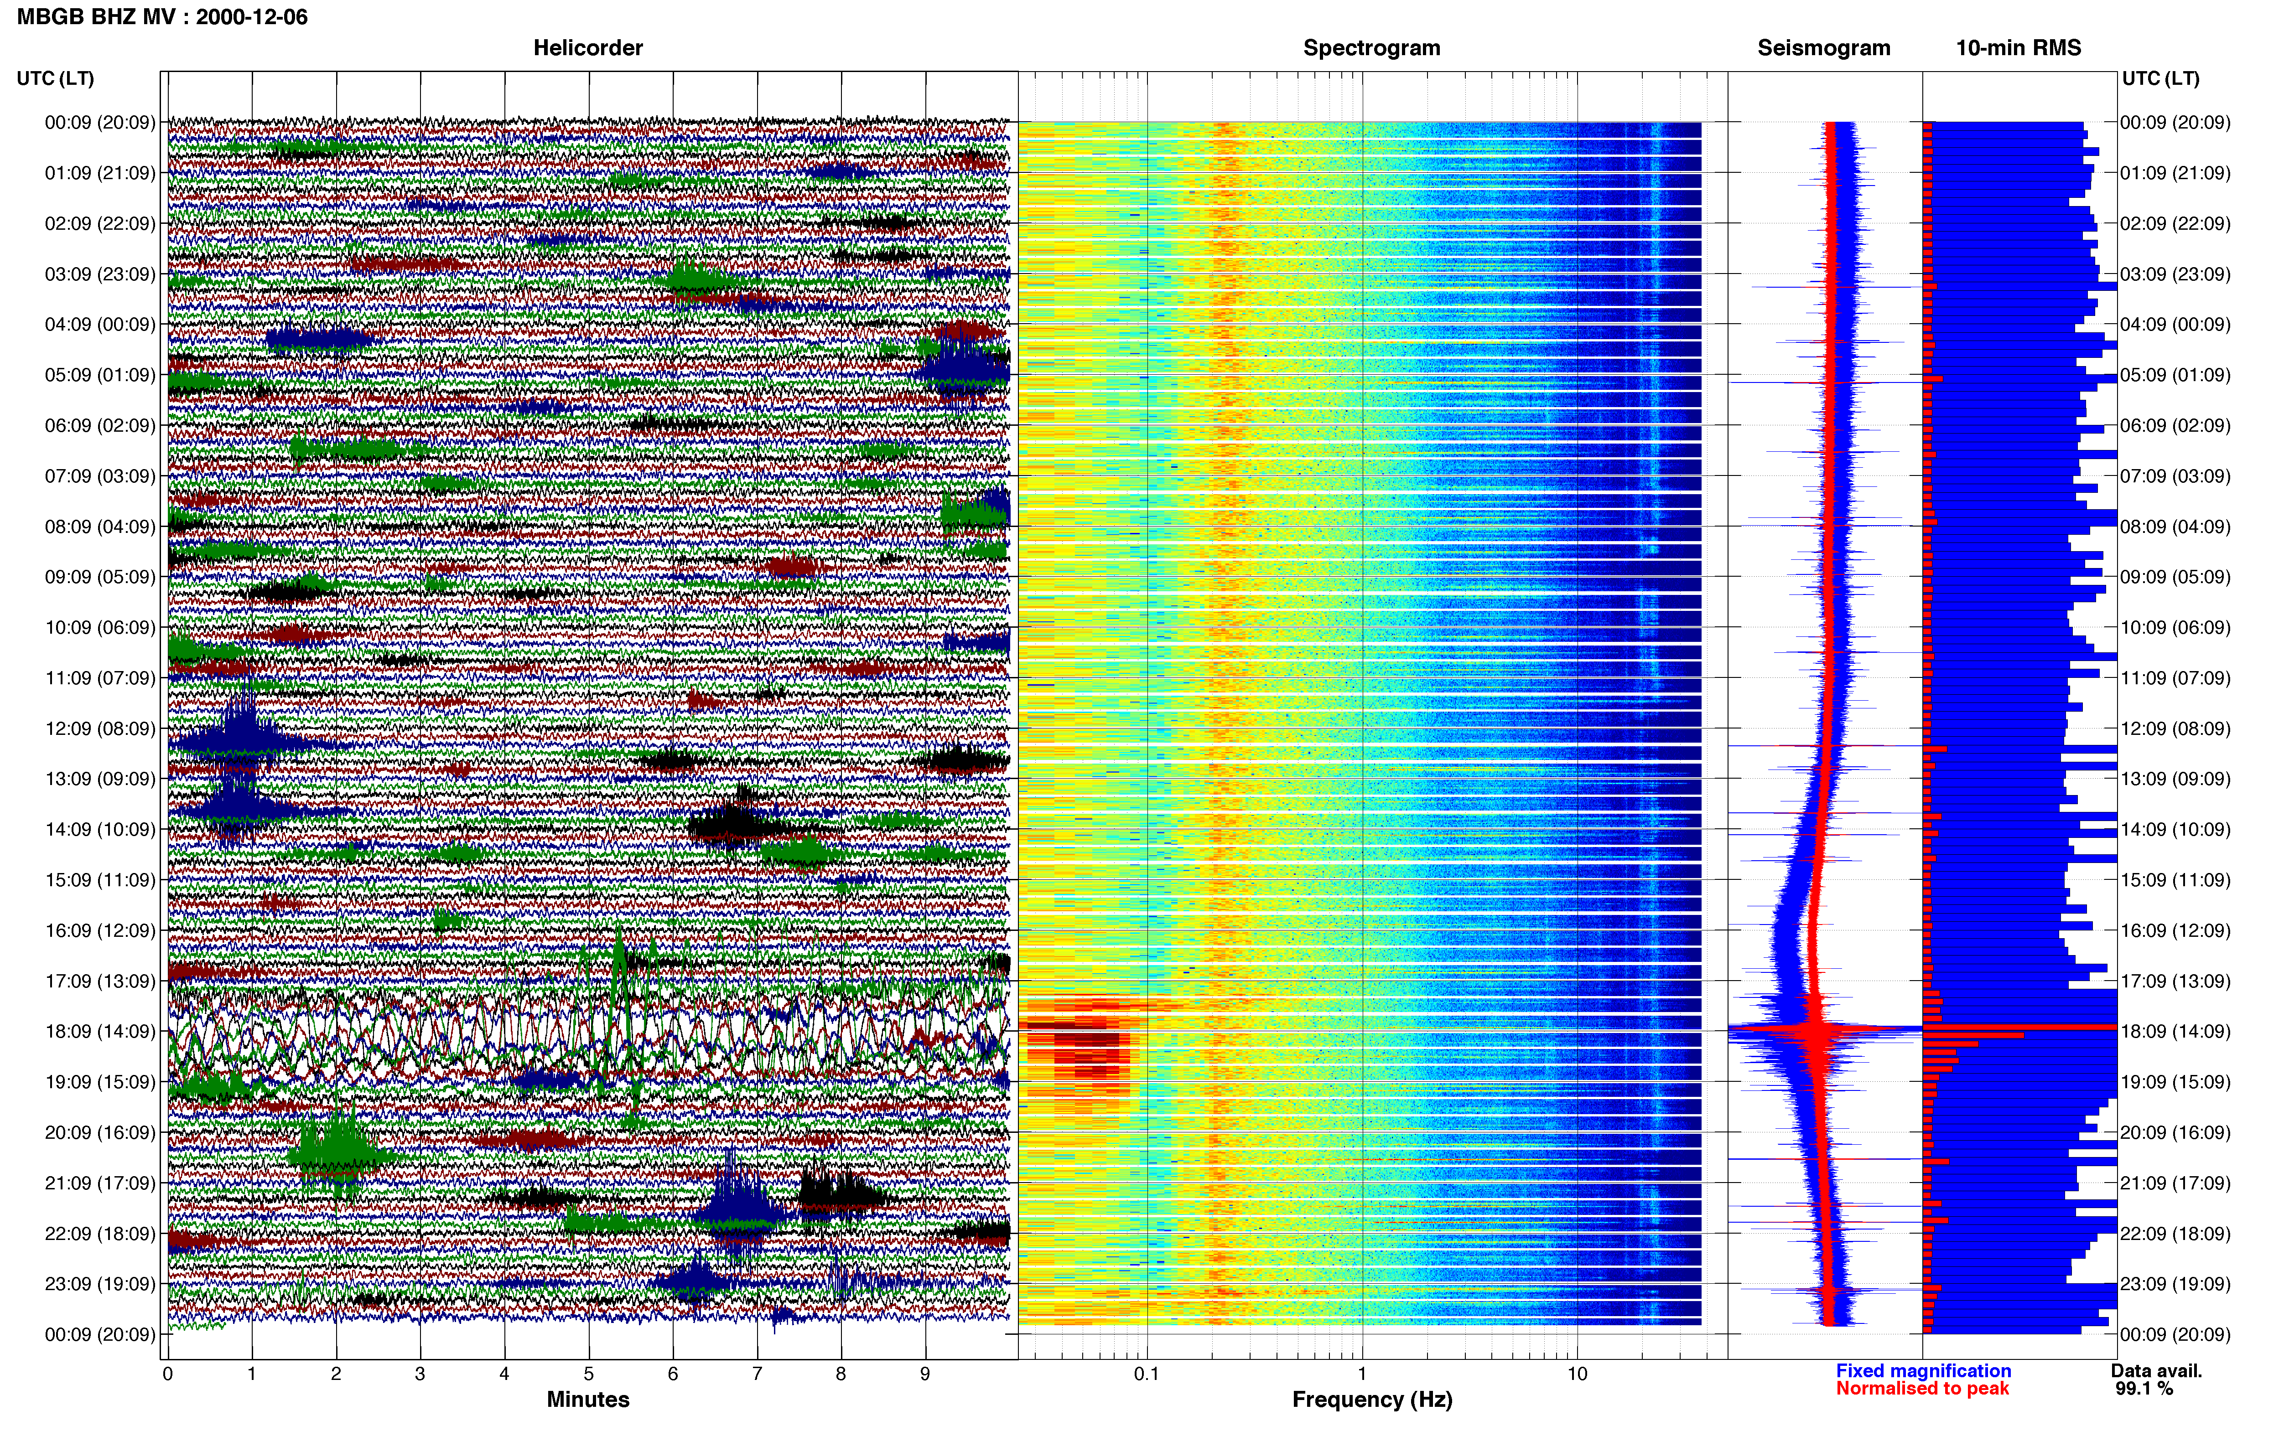Click the left time label '01:09 (21:09)'
This screenshot has height=1431, width=2289.
[x=99, y=173]
